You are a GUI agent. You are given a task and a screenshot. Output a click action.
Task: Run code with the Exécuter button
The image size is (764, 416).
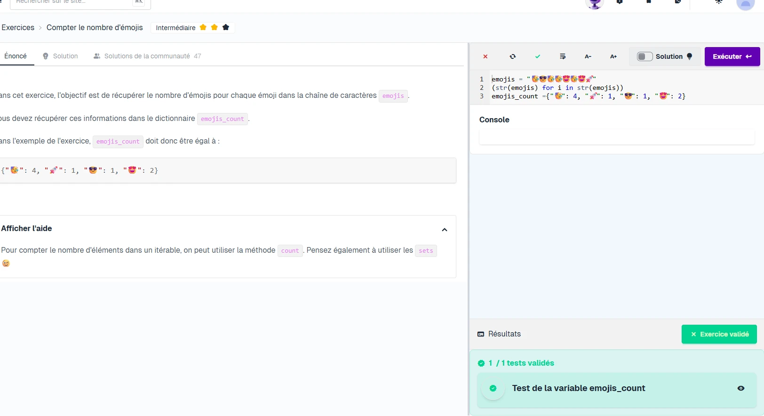pos(732,56)
